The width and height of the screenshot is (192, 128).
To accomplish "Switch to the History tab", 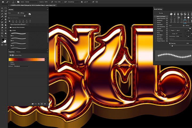I will [x=18, y=52].
